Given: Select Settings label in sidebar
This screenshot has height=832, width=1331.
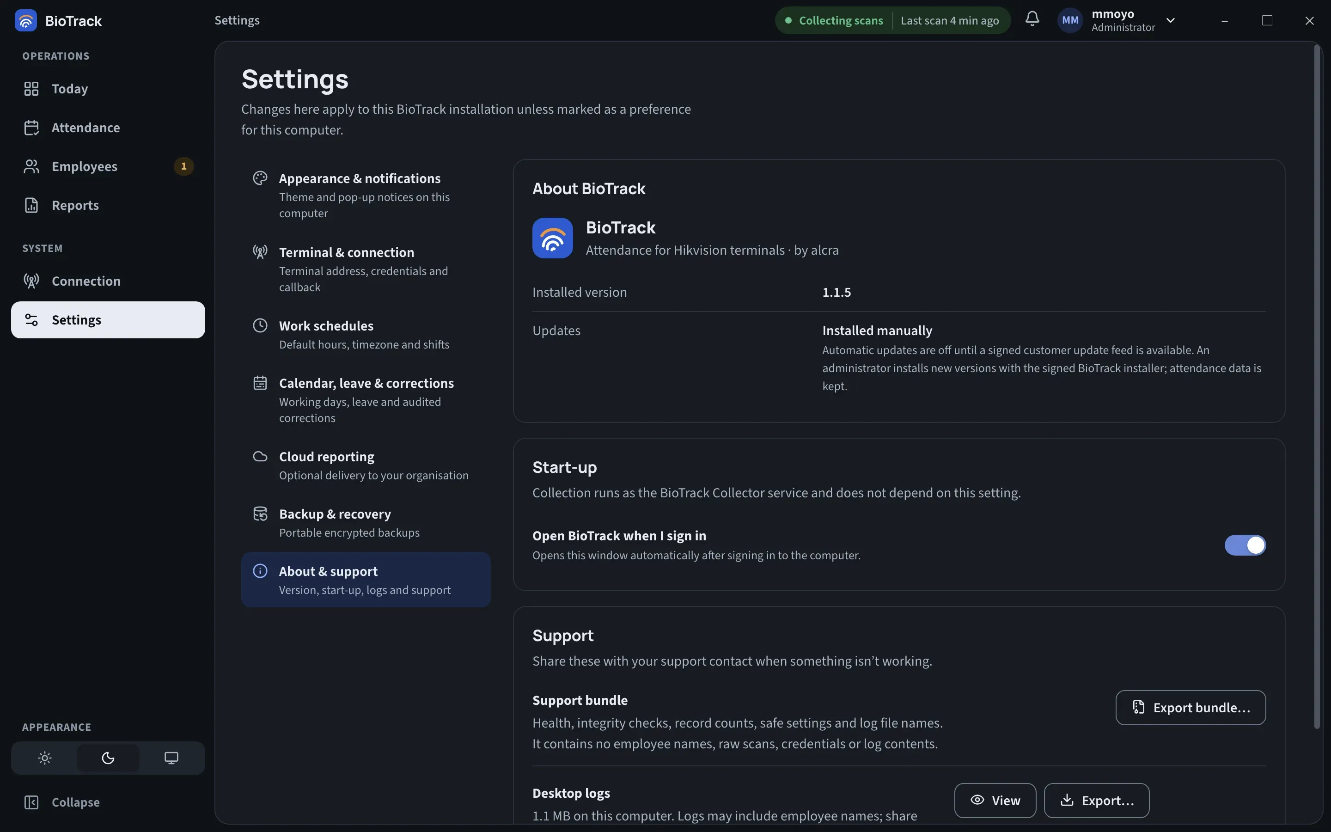Looking at the screenshot, I should [x=76, y=320].
